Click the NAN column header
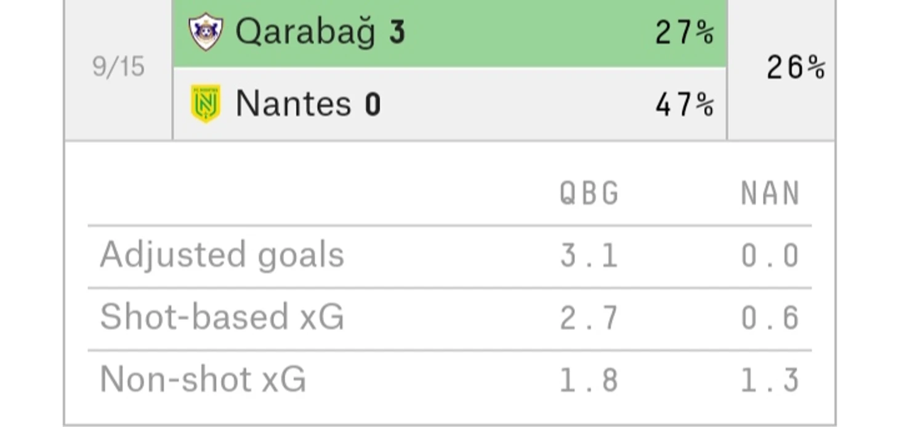 (x=770, y=194)
